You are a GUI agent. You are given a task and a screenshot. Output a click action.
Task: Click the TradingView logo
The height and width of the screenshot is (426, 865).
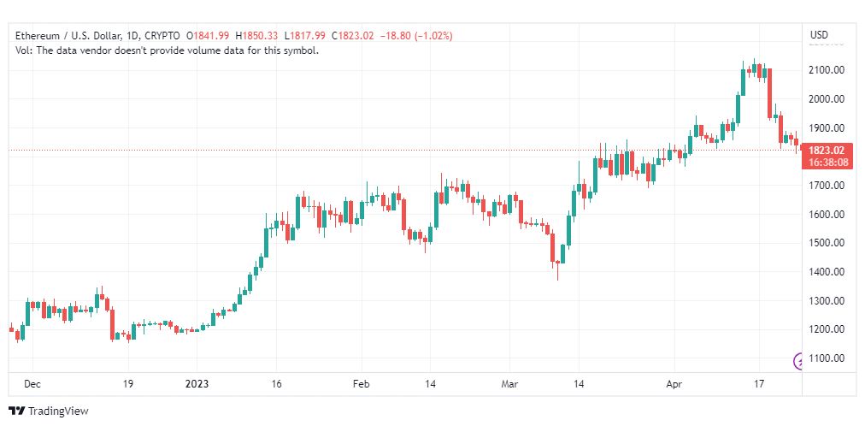(18, 411)
